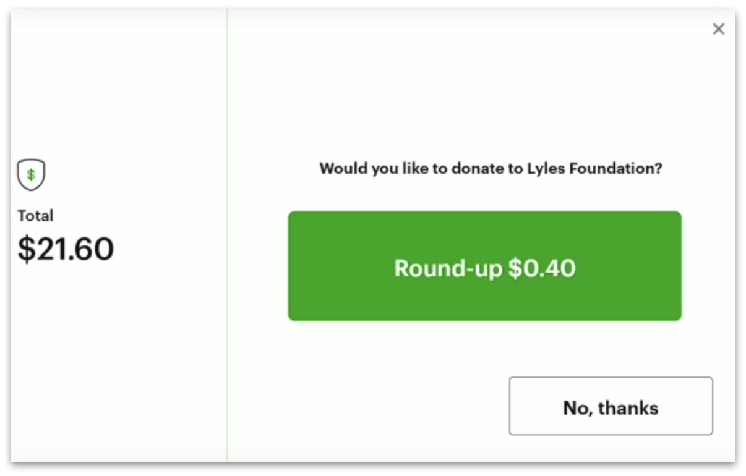Select the $21.60 total amount
The height and width of the screenshot is (476, 746).
64,248
